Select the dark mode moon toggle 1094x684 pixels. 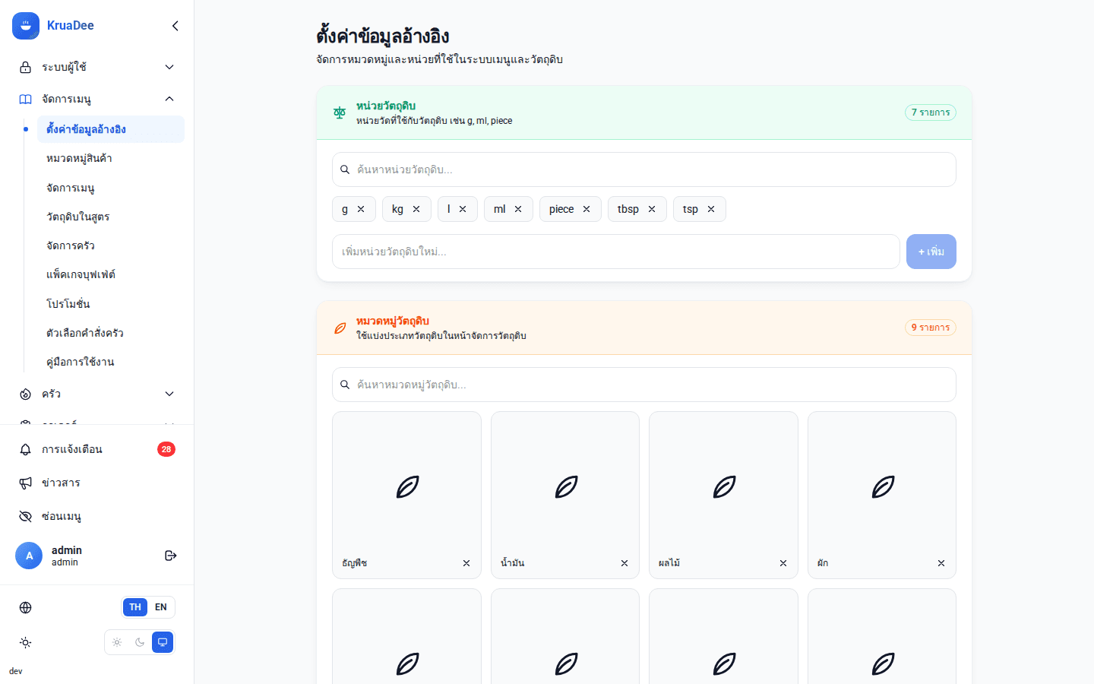tap(140, 642)
